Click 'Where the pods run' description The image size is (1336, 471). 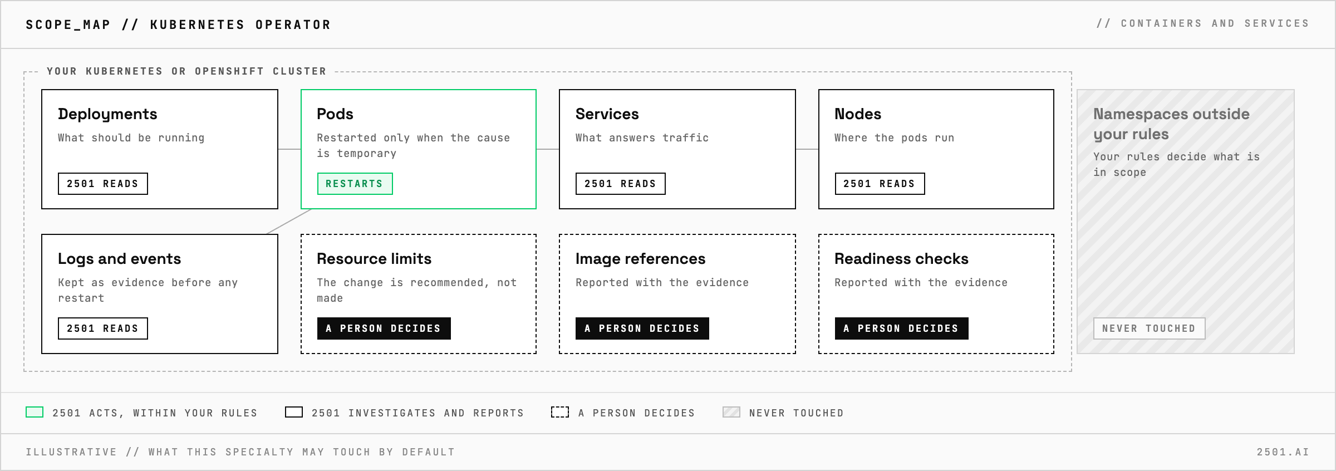[895, 138]
